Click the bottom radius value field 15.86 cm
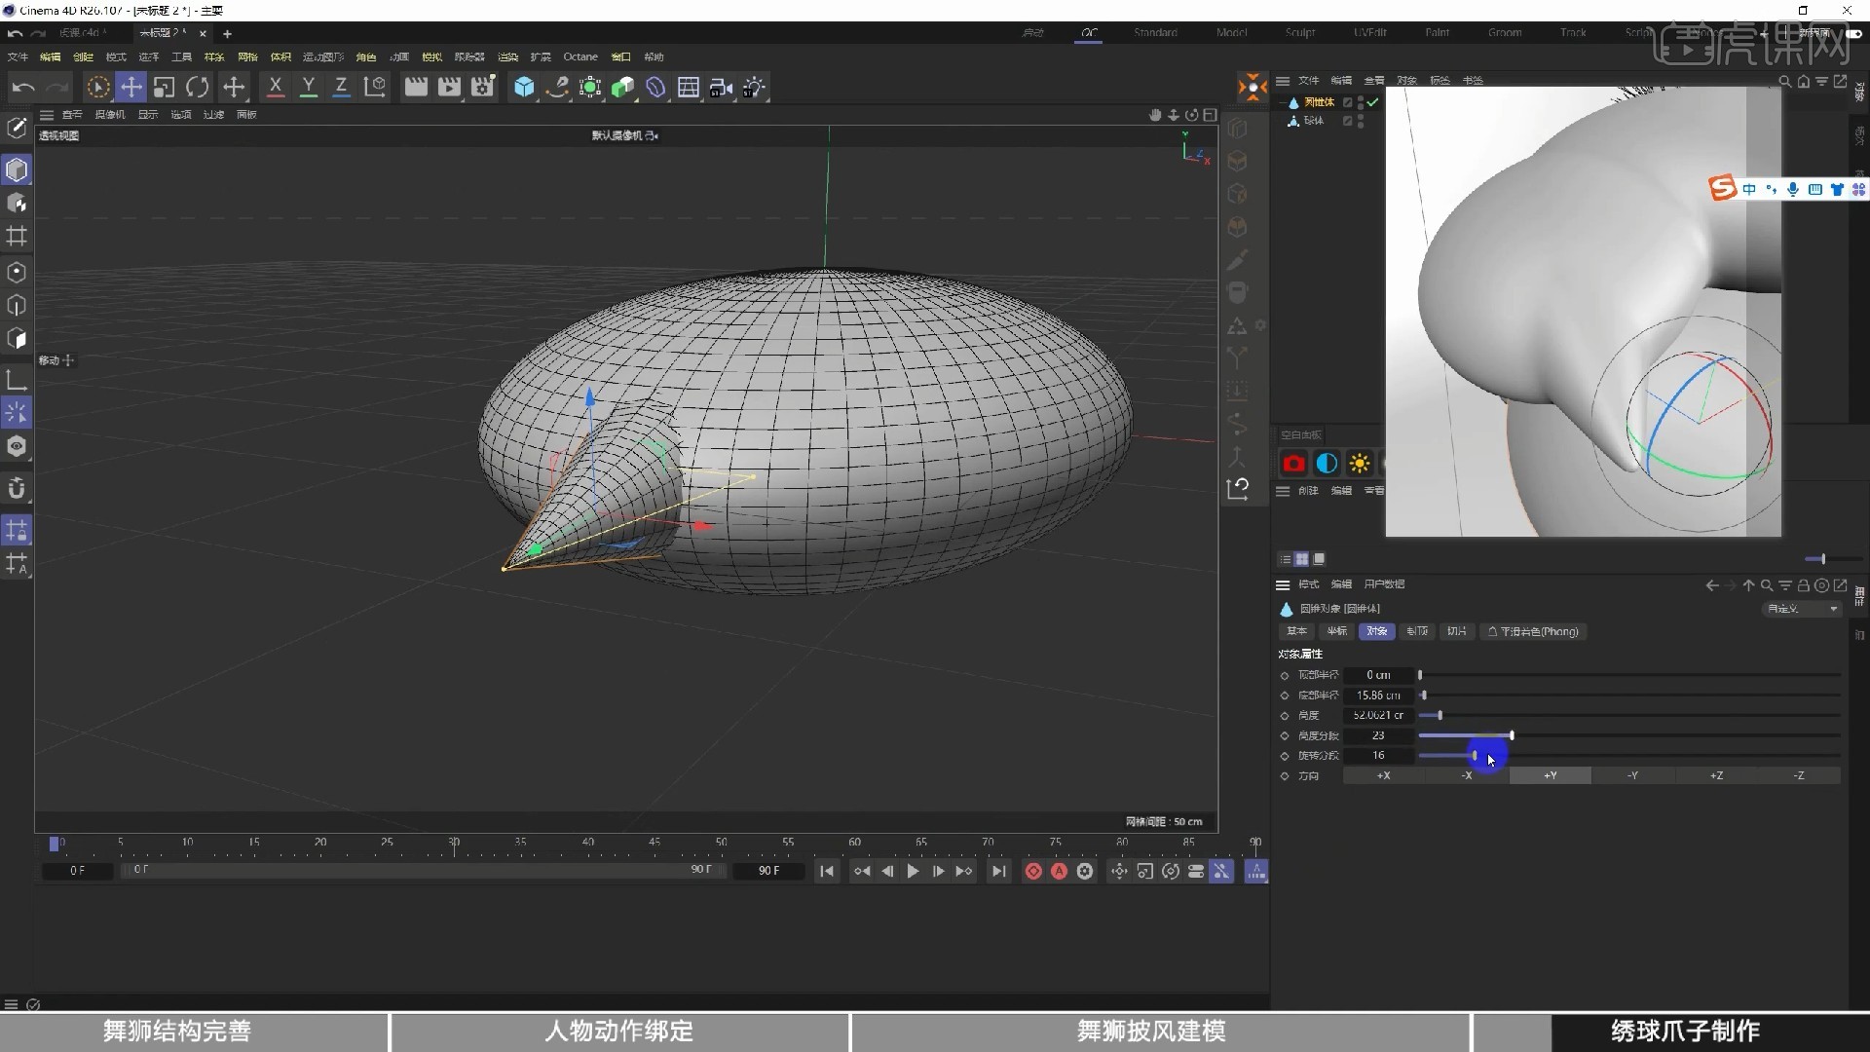1870x1052 pixels. point(1378,695)
